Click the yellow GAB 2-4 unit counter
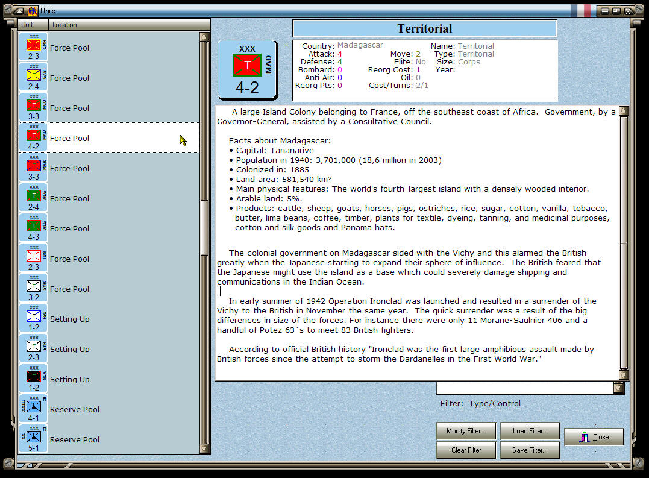The height and width of the screenshot is (478, 649). pos(33,78)
